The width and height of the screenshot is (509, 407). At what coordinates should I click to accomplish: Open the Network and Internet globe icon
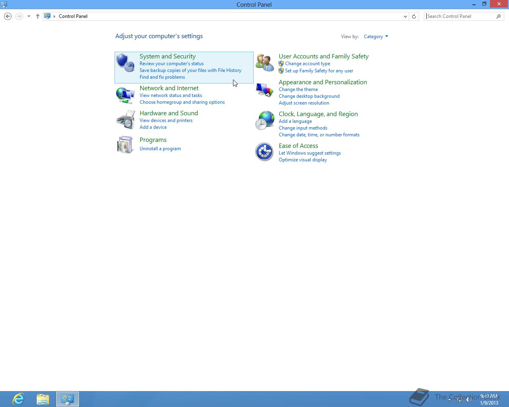pos(125,95)
